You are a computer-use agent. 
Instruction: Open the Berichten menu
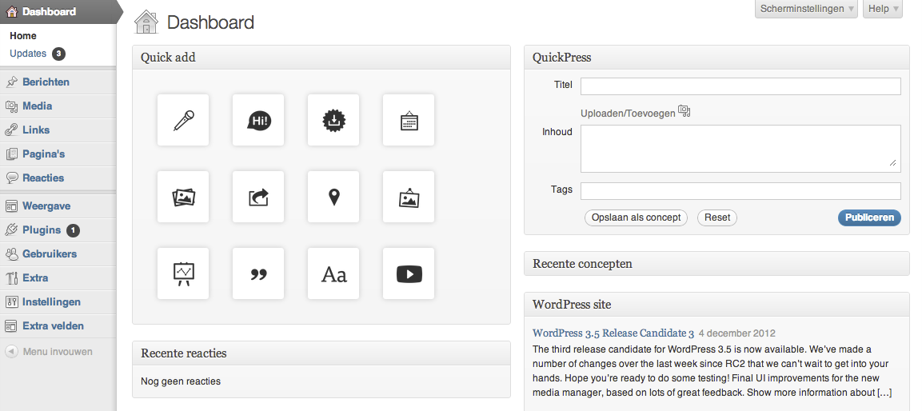[46, 82]
